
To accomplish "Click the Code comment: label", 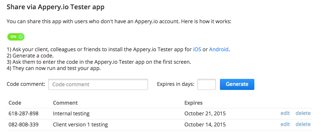I will coord(26,84).
